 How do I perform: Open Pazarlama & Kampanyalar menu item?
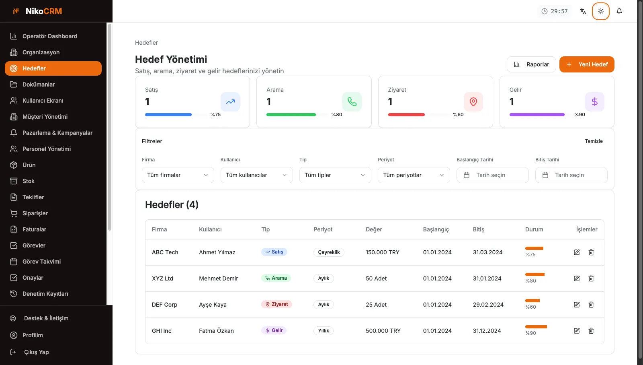pyautogui.click(x=53, y=133)
